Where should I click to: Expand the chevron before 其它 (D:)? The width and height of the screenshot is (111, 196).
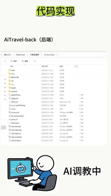[2, 55]
